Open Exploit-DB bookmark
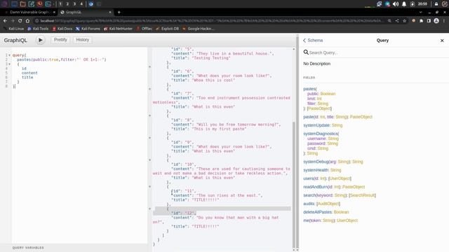This screenshot has width=449, height=252. [x=167, y=29]
